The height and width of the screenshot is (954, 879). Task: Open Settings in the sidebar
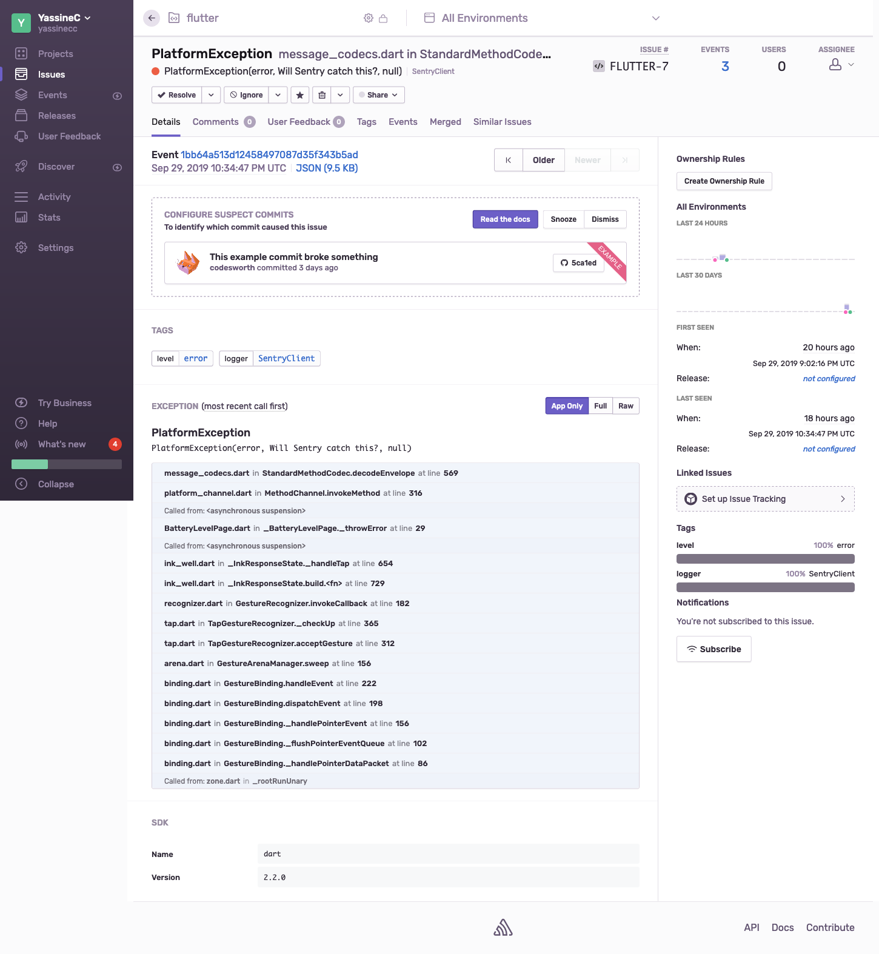click(x=55, y=248)
